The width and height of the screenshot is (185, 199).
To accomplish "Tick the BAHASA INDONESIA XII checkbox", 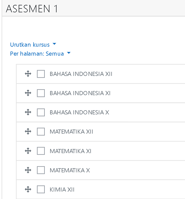I will click(41, 74).
